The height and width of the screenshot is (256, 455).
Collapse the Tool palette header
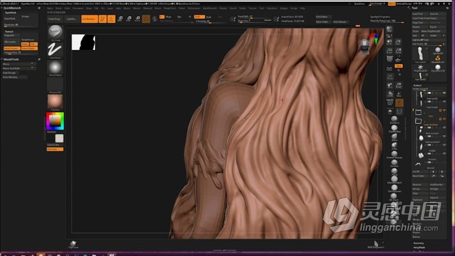(415, 8)
